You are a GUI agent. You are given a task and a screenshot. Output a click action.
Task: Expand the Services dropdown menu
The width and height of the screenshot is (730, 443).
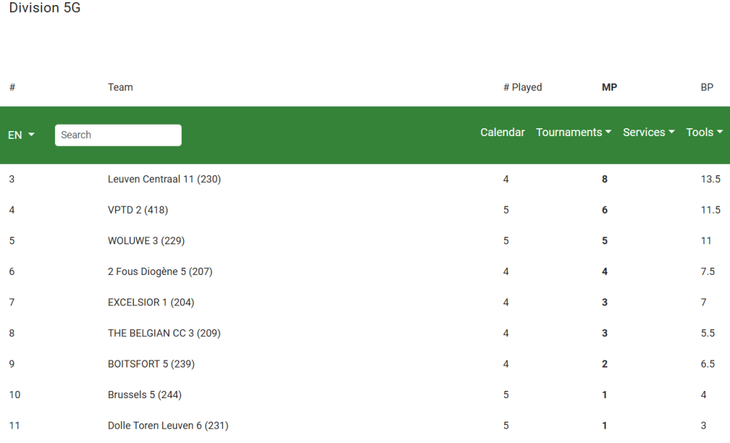pos(648,132)
